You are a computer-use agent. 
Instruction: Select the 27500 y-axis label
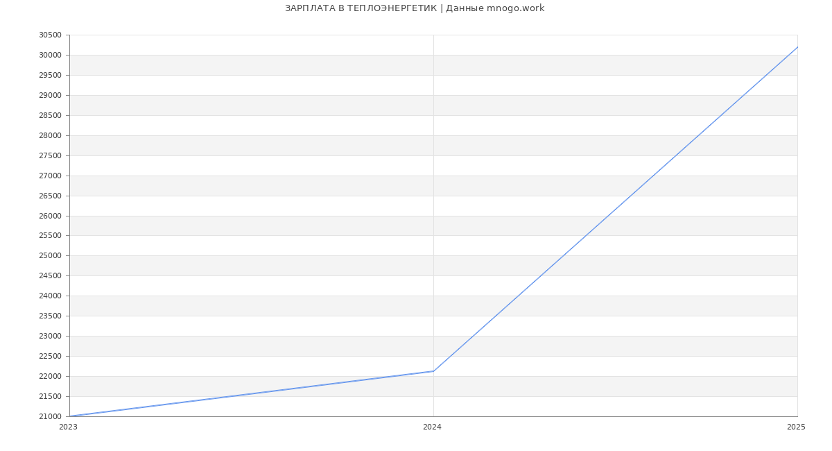coord(50,155)
